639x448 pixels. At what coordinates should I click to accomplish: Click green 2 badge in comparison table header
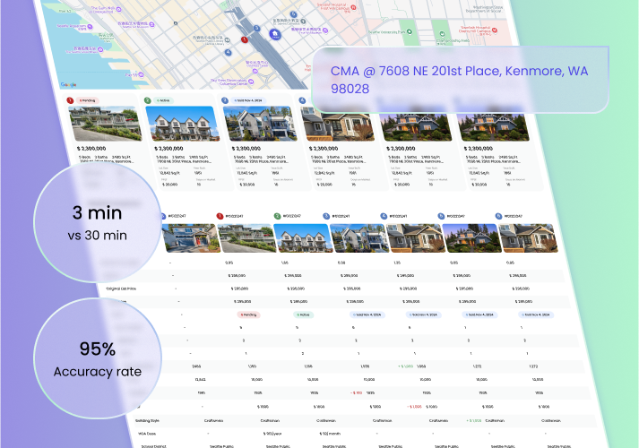tap(277, 216)
